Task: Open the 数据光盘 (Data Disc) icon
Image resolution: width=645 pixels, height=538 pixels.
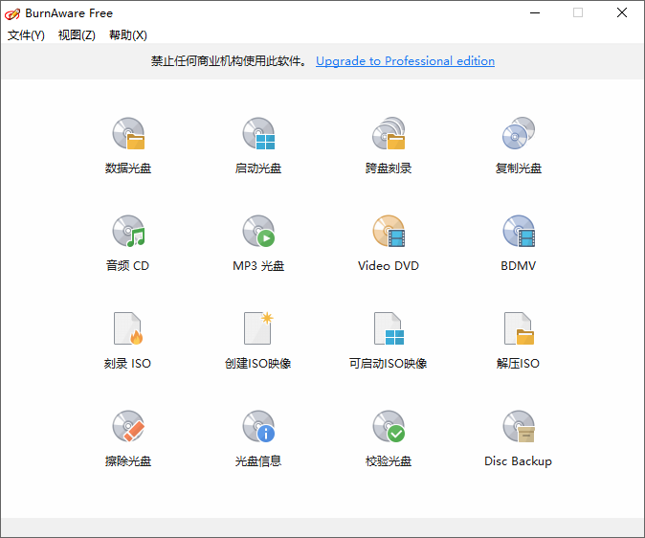Action: click(x=128, y=134)
